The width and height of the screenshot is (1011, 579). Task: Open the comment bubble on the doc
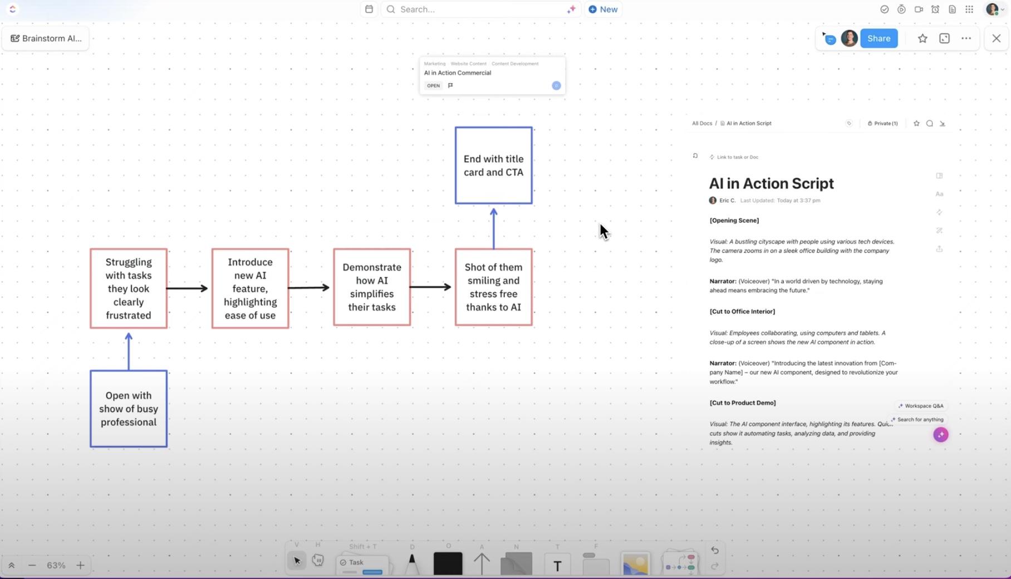(929, 123)
